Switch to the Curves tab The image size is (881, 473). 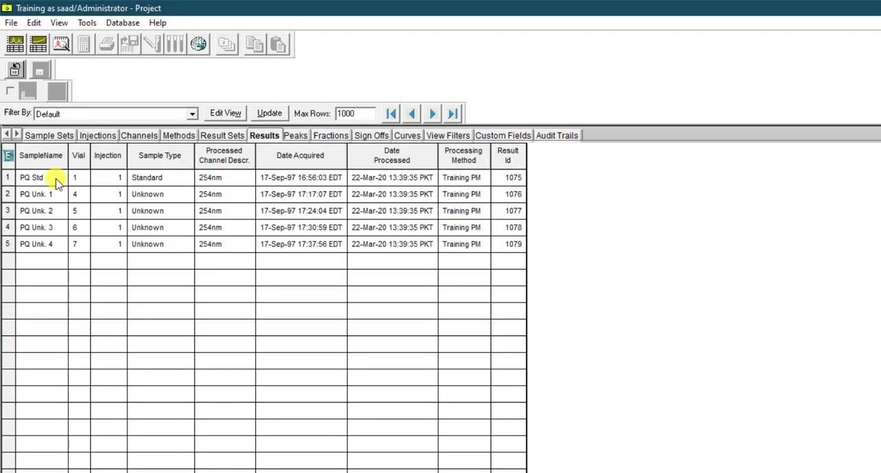click(x=407, y=135)
